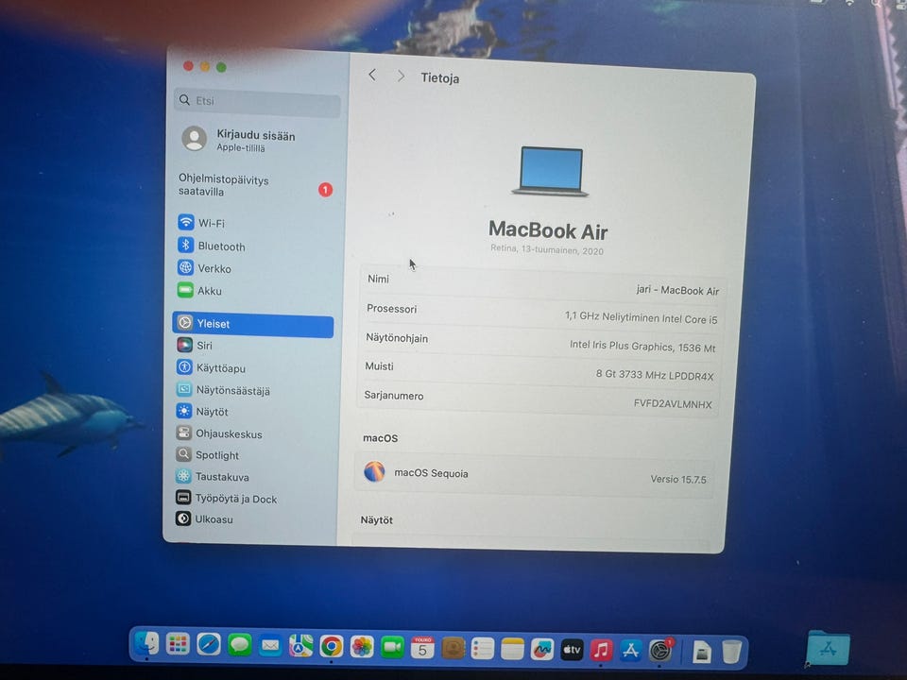Screen dimensions: 907x680
Task: Go forward with the right chevron
Action: click(x=401, y=76)
